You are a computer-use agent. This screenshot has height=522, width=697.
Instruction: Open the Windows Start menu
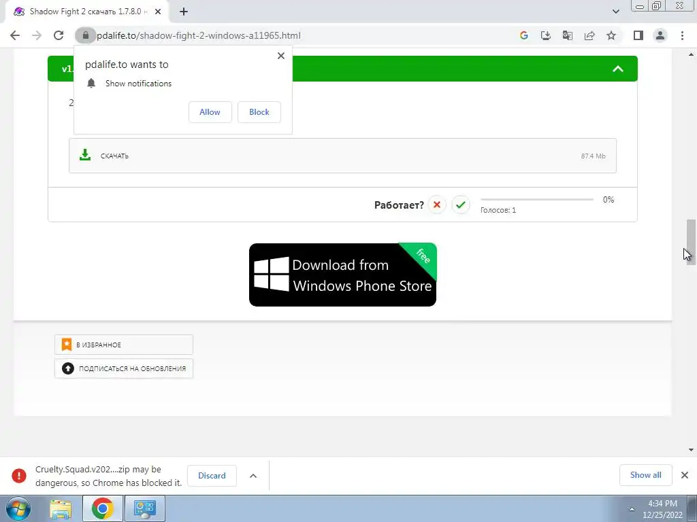(18, 508)
